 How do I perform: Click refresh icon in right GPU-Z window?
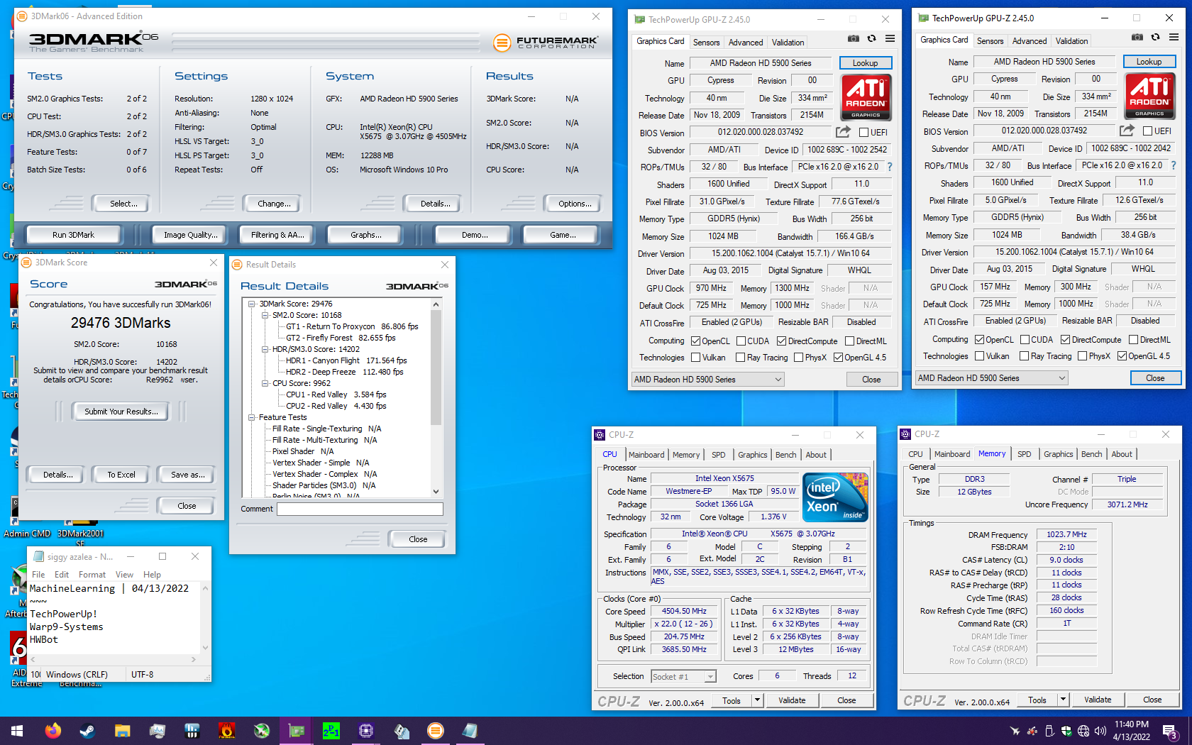(x=1155, y=38)
